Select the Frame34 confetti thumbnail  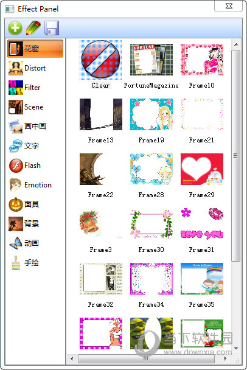point(151,279)
